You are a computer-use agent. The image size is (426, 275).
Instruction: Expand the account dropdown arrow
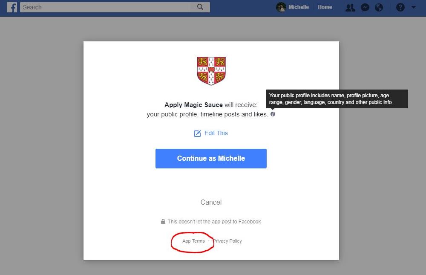(413, 7)
